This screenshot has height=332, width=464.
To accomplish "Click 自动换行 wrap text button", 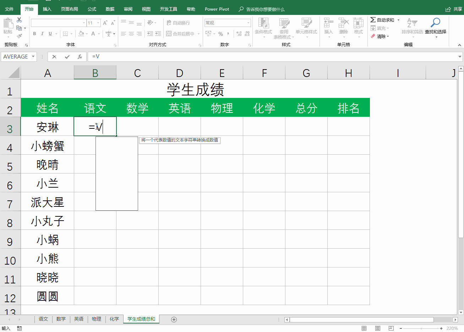I will pyautogui.click(x=178, y=23).
